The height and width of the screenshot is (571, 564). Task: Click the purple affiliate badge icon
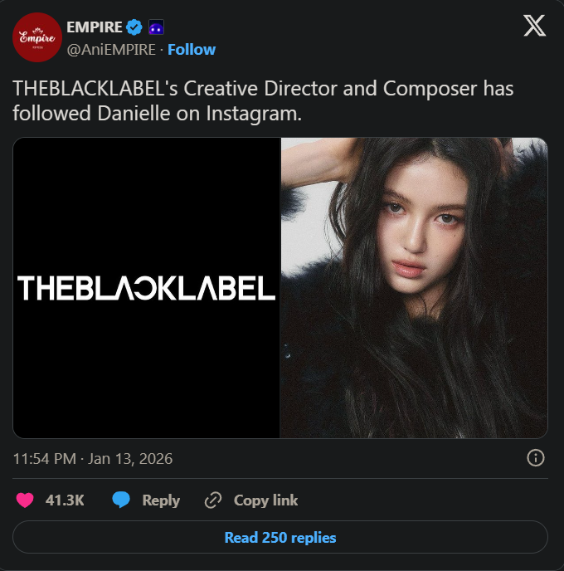click(x=156, y=27)
